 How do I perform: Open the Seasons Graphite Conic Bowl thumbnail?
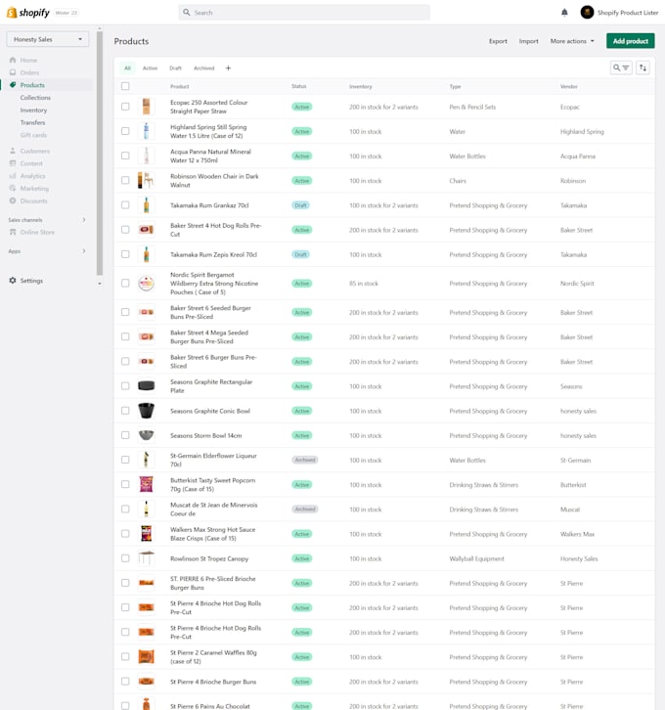coord(147,411)
